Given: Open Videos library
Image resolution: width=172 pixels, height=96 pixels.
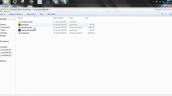Looking at the screenshot, I should 3,36.
